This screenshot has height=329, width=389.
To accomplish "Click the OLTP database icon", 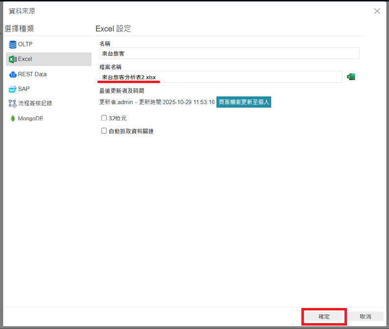I will (12, 44).
